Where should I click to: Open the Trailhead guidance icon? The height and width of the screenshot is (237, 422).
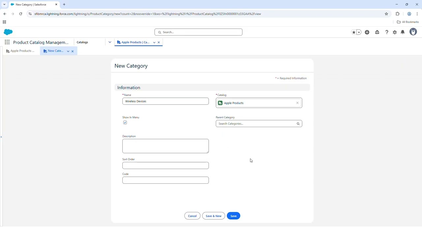pyautogui.click(x=377, y=32)
